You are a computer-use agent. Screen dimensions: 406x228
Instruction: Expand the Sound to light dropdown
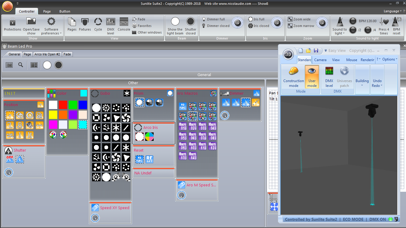click(x=339, y=26)
